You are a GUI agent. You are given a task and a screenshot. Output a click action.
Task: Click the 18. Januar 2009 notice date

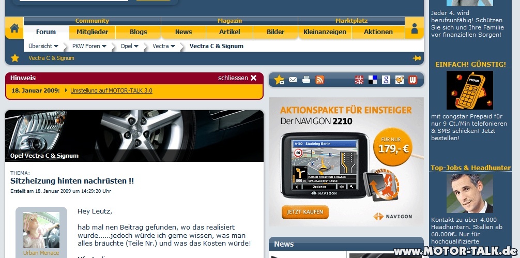[36, 90]
